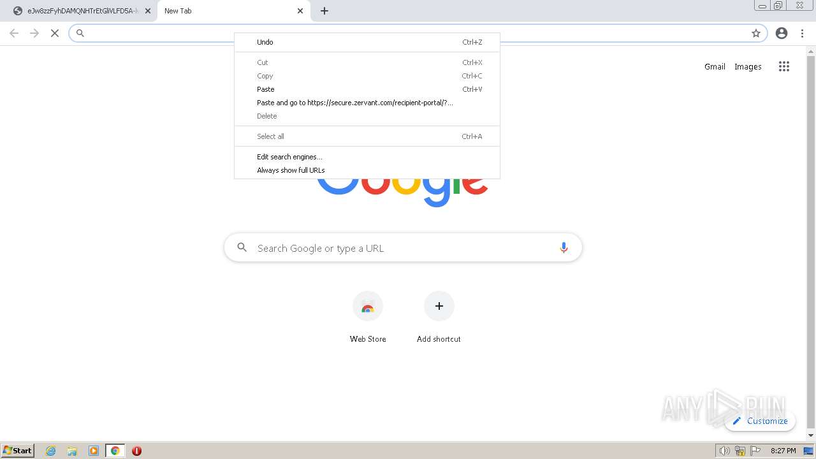Open the Chrome profile avatar

click(x=782, y=33)
